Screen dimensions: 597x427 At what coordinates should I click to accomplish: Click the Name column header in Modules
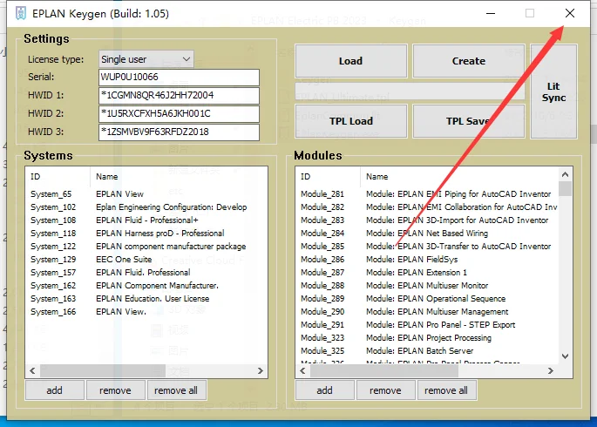377,177
